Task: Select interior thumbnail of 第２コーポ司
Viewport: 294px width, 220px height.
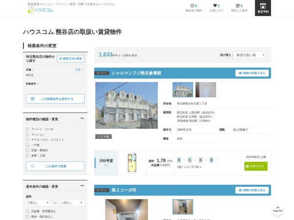Action: pyautogui.click(x=183, y=206)
